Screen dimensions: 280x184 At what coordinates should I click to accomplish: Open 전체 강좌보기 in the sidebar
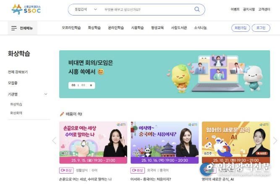[x=18, y=72]
